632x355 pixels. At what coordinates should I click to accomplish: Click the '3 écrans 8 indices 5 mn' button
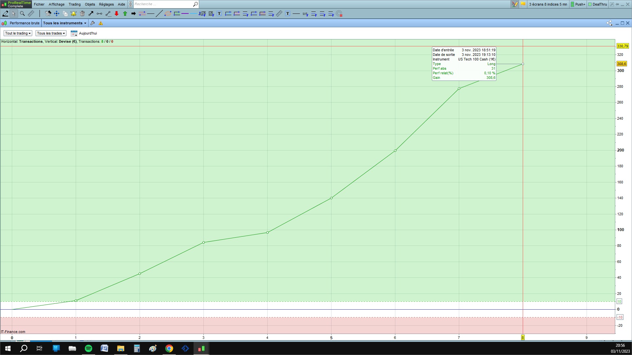tap(548, 4)
